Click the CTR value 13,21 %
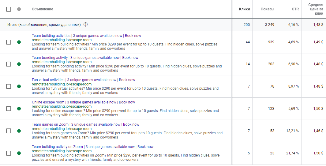 [x=293, y=131]
